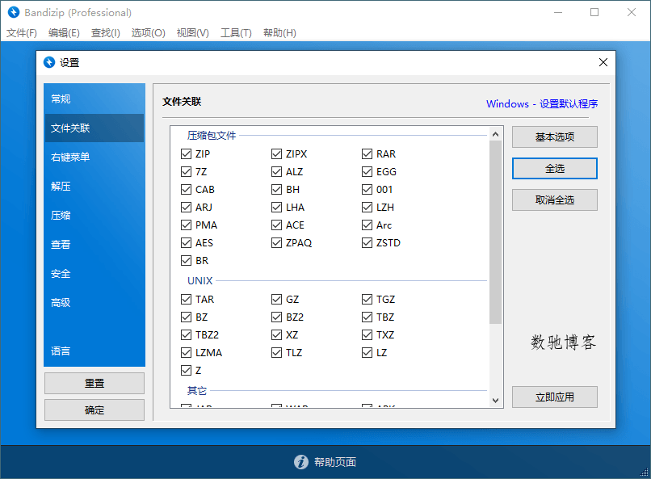Screen dimensions: 651x479
Task: Click the 基本选项 button
Action: [554, 137]
